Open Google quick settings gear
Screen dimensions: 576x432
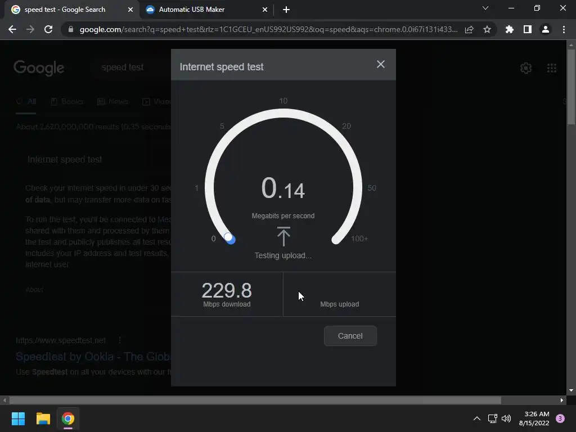(x=526, y=68)
